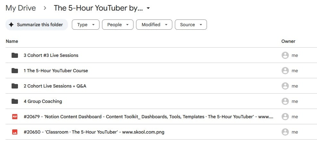This screenshot has height=154, width=317.
Task: Click the image file icon for #20650
Action: (x=15, y=132)
